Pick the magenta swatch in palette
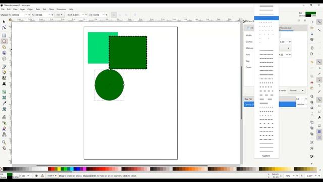Image resolution: width=323 pixels, height=182 pixels. click(x=84, y=169)
